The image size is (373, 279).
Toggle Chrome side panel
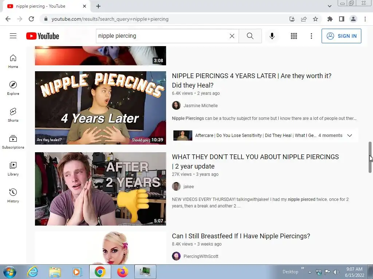point(342,19)
